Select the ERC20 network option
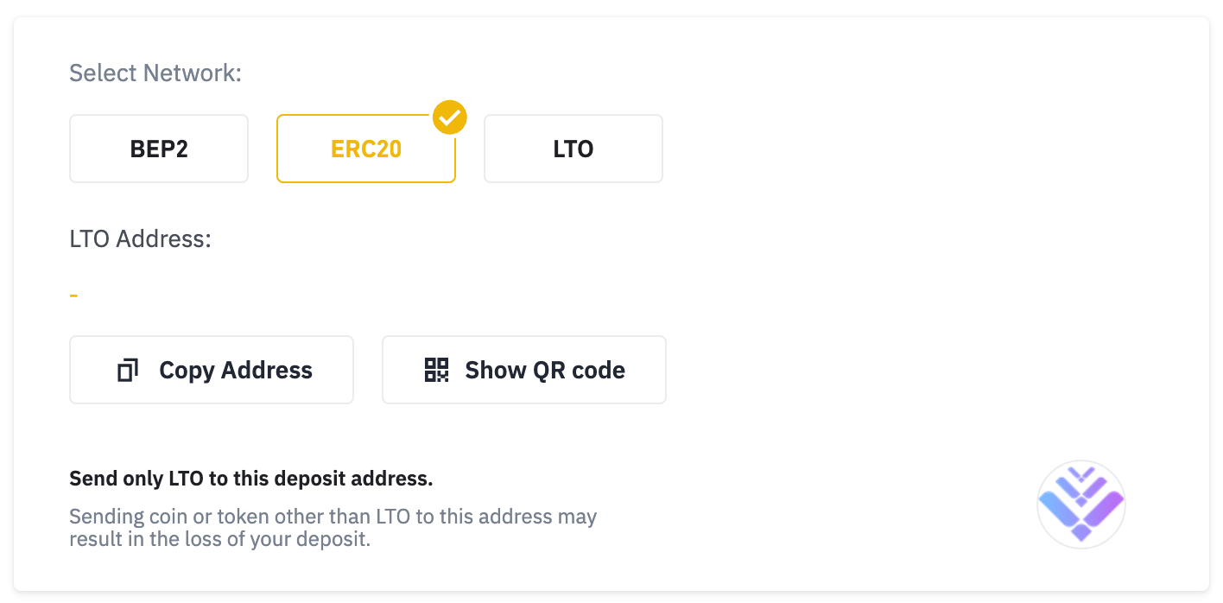The image size is (1223, 603). point(366,149)
